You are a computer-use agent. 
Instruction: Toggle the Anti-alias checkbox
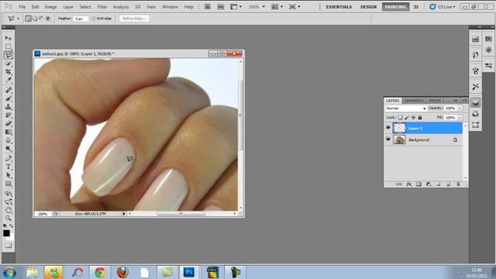point(94,19)
